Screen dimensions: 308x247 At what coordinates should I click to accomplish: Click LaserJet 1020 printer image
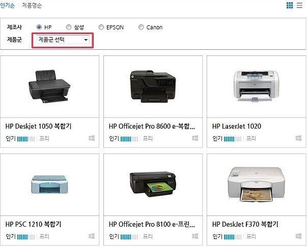(257, 86)
